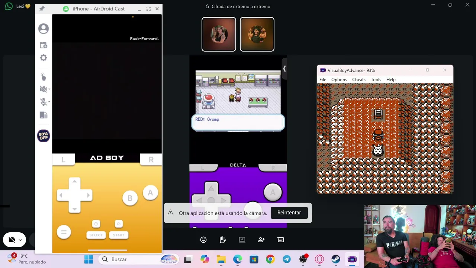Viewport: 476px width, 268px height.
Task: Click the device screen rotate icon in AirDroid
Action: click(x=44, y=115)
